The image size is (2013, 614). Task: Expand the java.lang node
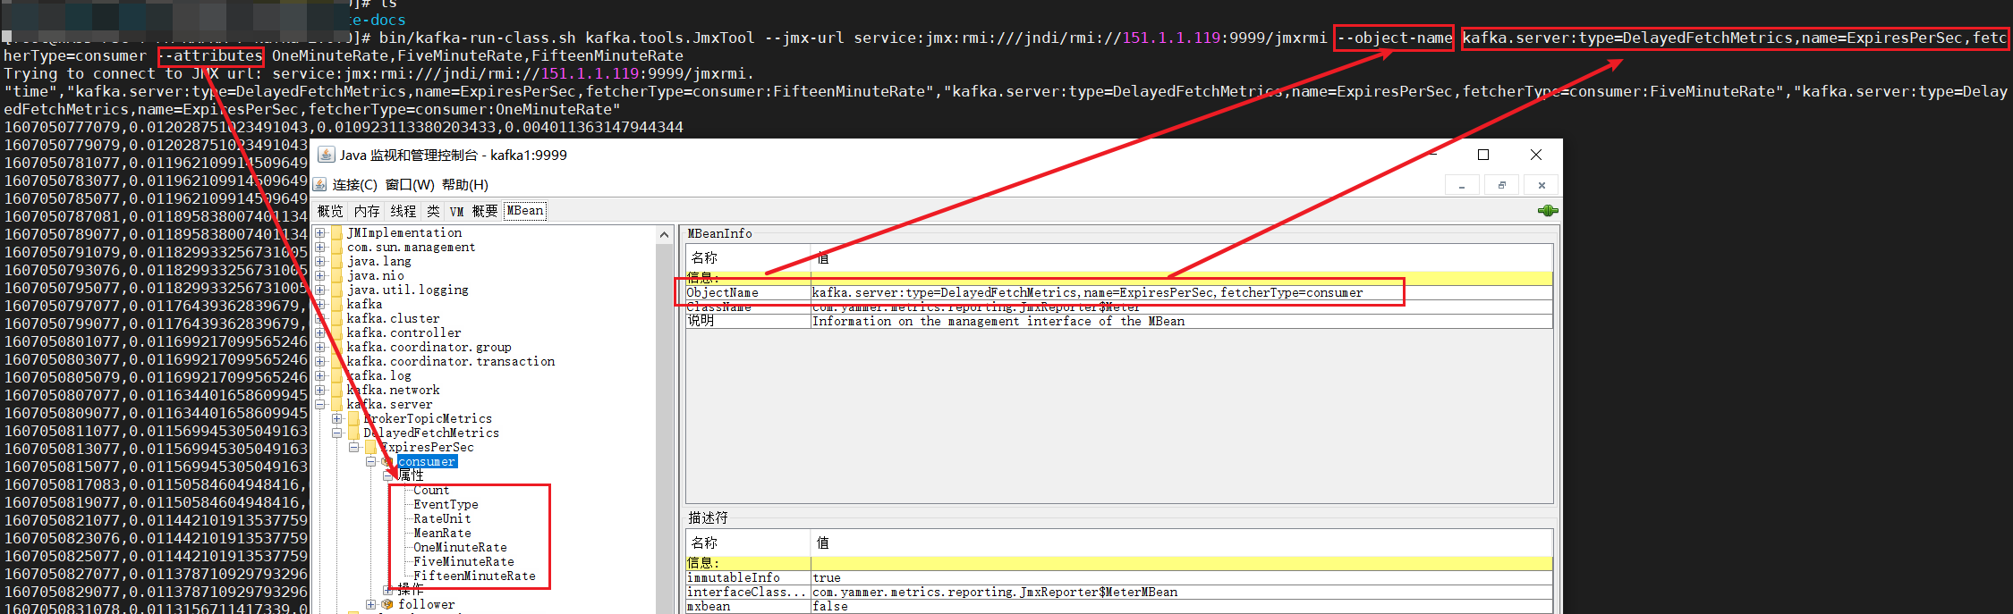click(x=319, y=262)
